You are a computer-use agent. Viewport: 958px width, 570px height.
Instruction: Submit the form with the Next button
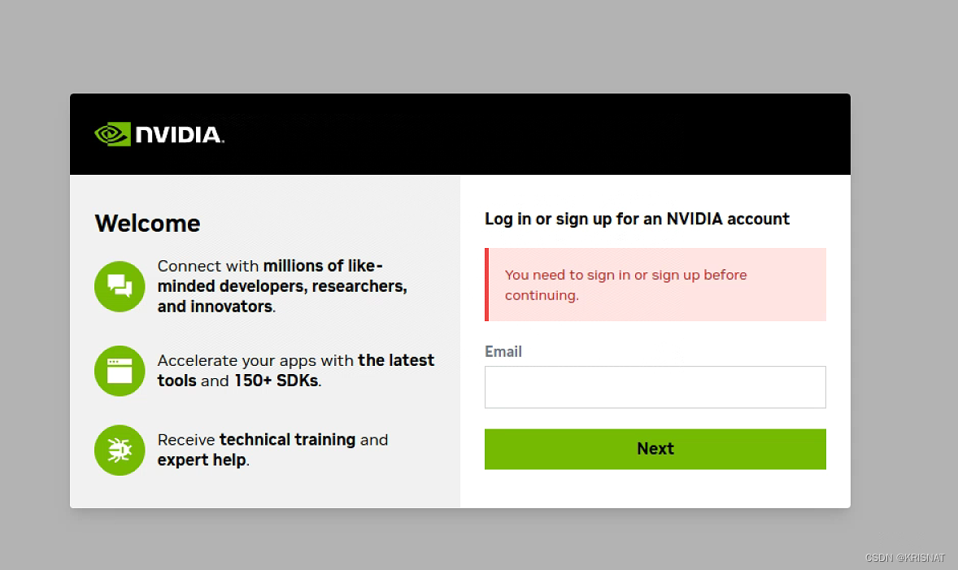click(x=655, y=449)
